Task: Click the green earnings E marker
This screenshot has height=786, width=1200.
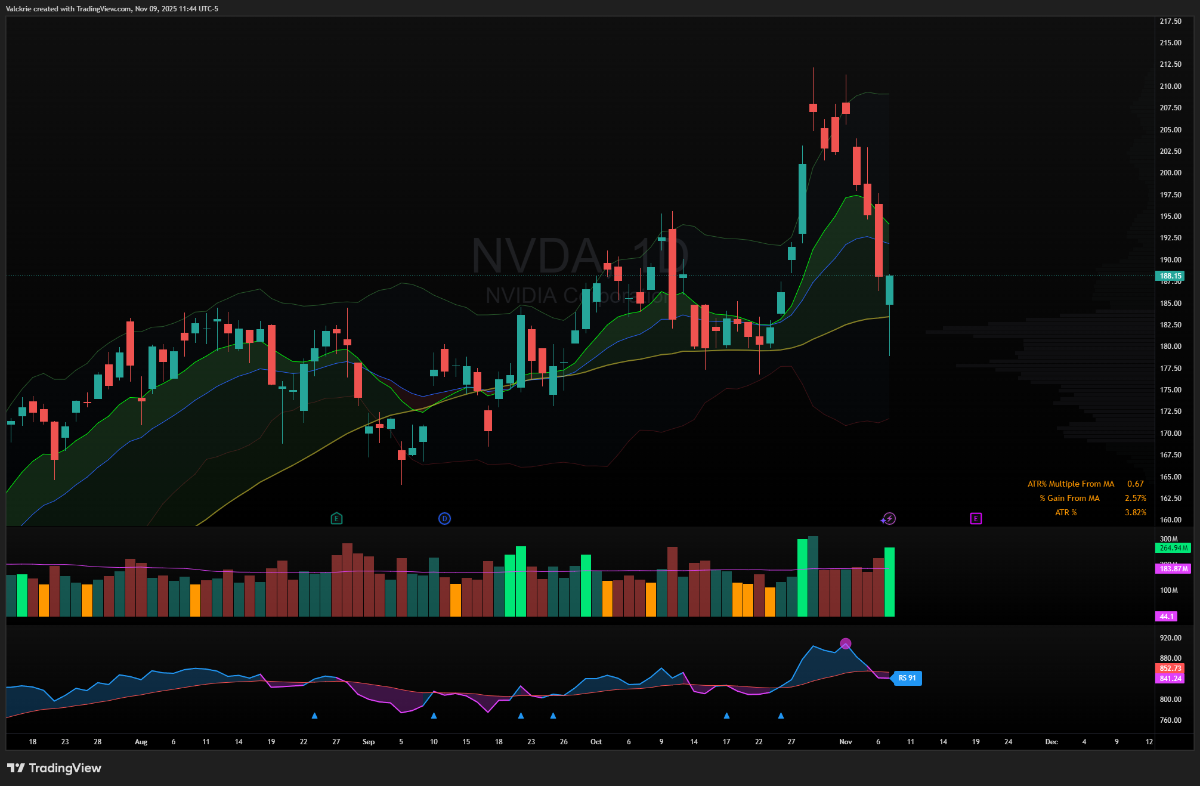Action: [x=336, y=518]
